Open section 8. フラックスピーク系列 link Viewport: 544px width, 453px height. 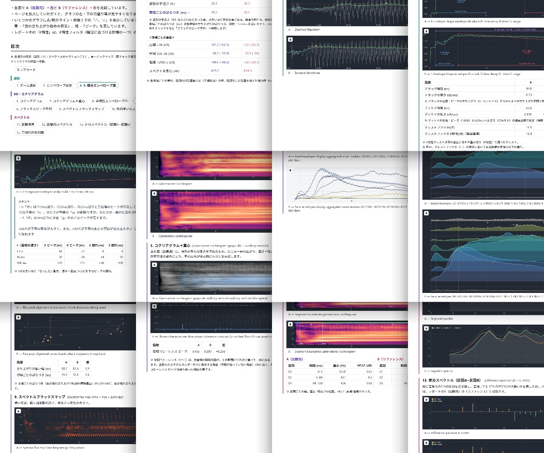coord(34,109)
